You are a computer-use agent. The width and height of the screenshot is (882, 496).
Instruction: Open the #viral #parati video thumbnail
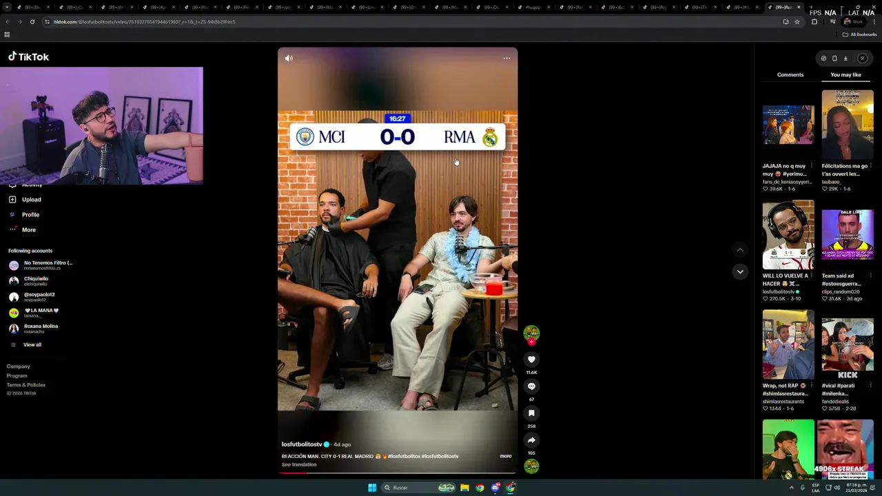tap(848, 344)
